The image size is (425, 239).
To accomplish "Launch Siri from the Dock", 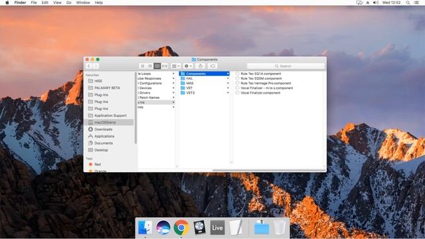I will coord(163,227).
